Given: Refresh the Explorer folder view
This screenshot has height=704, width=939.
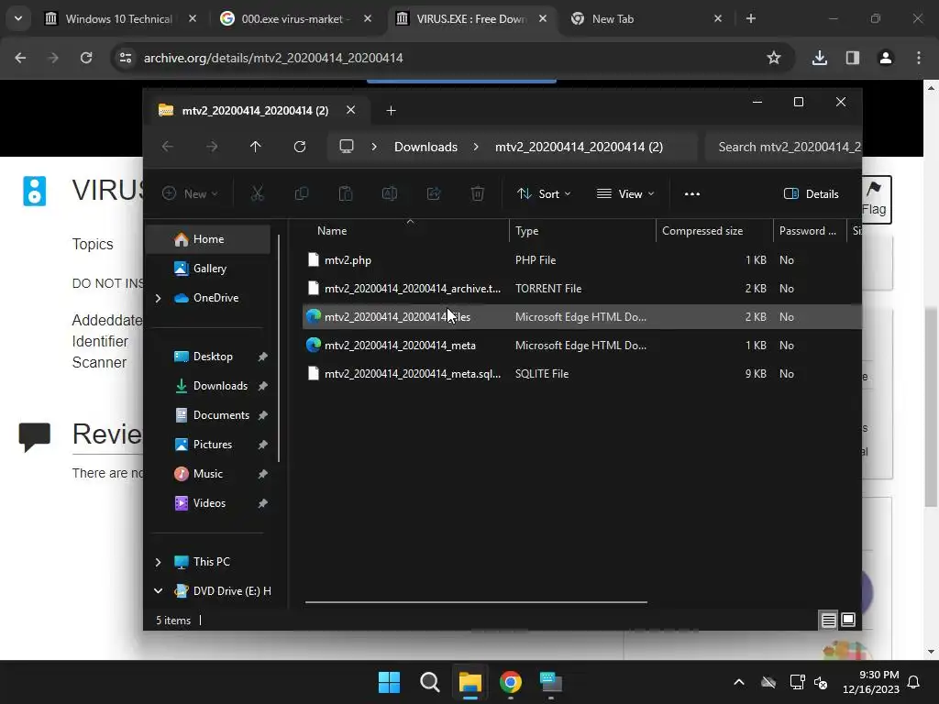Looking at the screenshot, I should coord(300,147).
